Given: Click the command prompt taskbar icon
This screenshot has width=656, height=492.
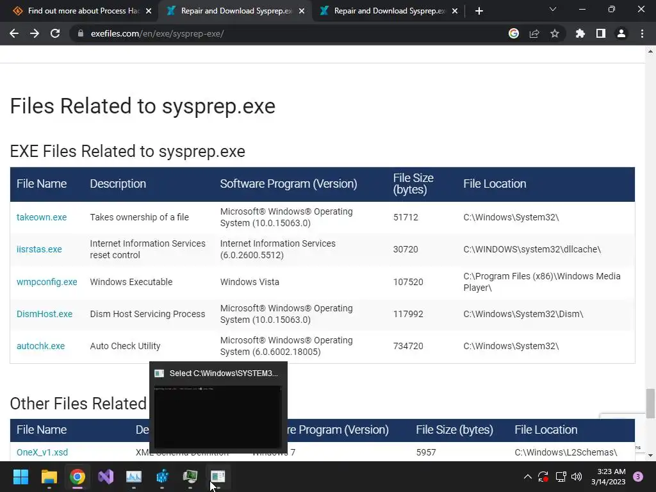Looking at the screenshot, I should pos(218,477).
